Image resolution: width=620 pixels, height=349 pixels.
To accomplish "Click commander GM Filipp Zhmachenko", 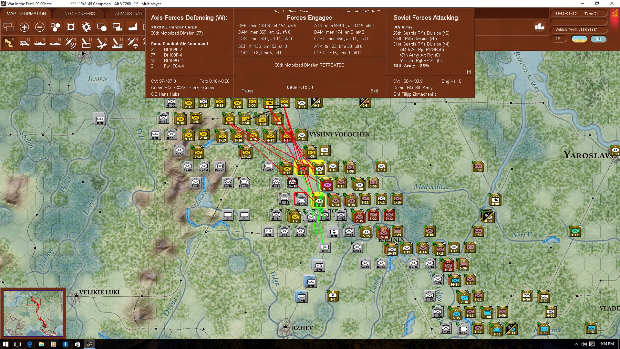I will pyautogui.click(x=415, y=94).
